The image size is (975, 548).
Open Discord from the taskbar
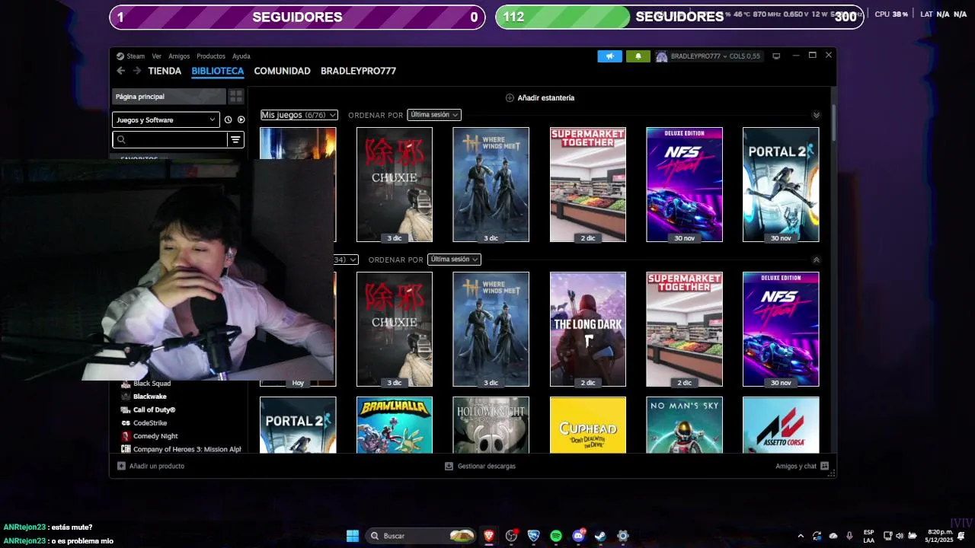tap(578, 536)
